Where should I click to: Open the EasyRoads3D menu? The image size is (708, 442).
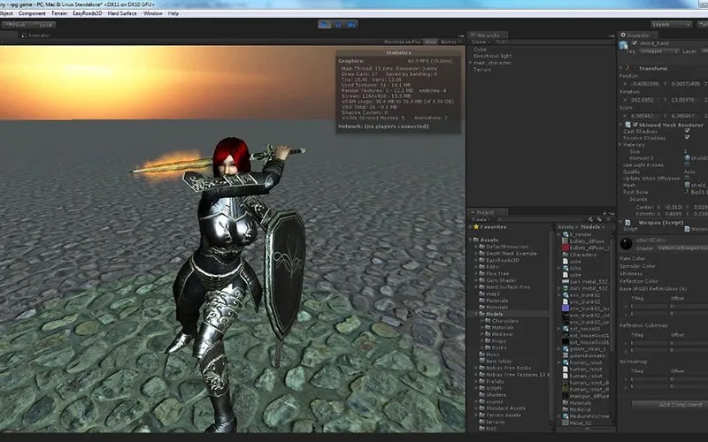(87, 13)
